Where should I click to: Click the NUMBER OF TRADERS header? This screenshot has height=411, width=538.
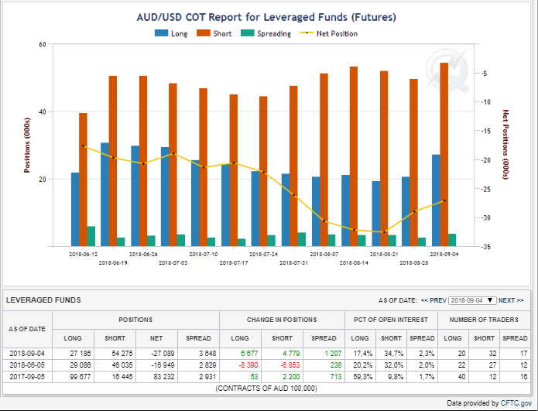[x=484, y=320]
